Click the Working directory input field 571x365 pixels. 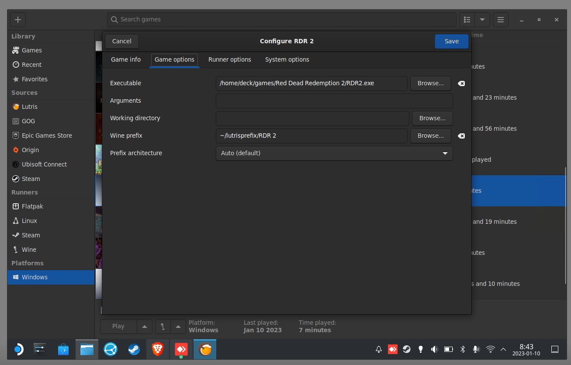coord(312,118)
